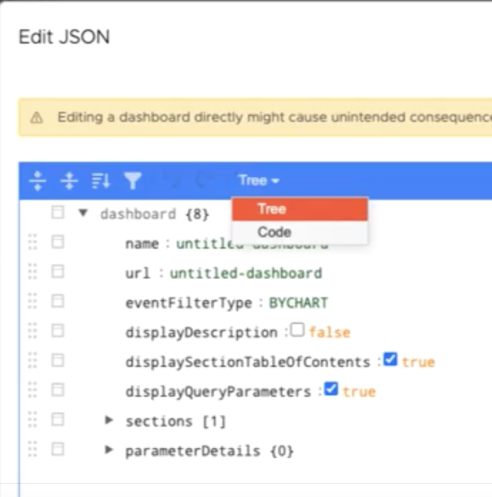
Task: Collapse the dashboard root node
Action: (x=83, y=213)
